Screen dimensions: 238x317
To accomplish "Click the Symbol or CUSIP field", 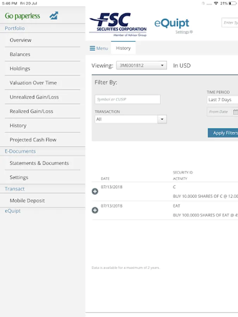I will coord(128,99).
